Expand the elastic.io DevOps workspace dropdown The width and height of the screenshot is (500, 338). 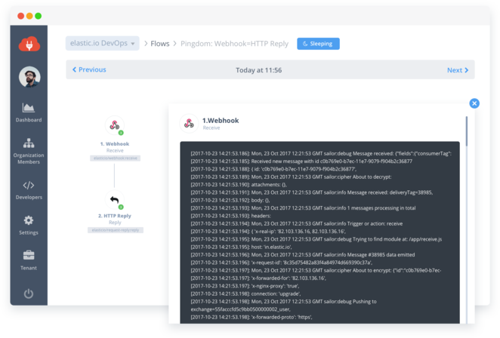(x=103, y=43)
